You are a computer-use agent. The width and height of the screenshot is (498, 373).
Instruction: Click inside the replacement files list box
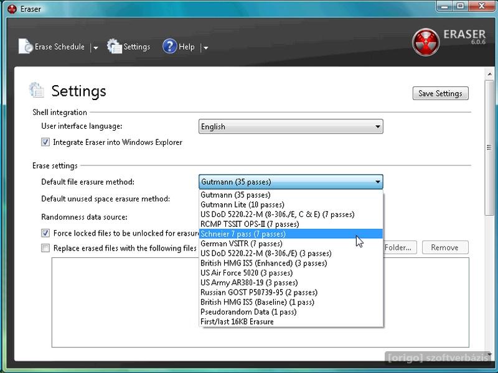(260, 302)
